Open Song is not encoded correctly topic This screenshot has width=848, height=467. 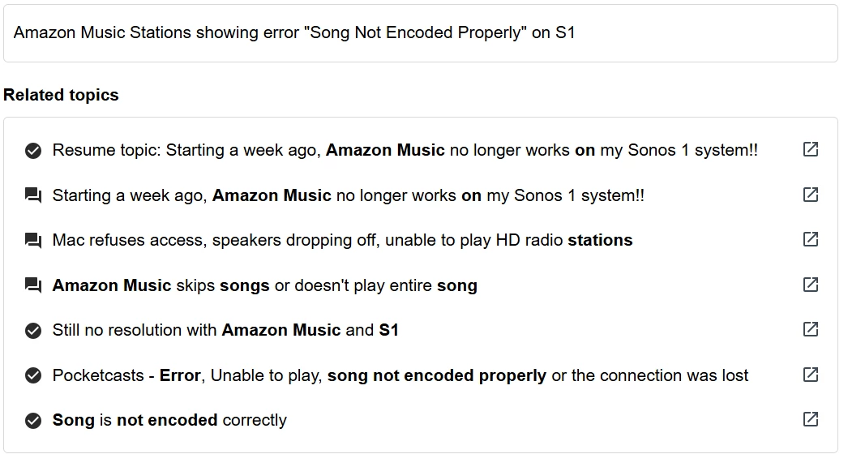(169, 420)
